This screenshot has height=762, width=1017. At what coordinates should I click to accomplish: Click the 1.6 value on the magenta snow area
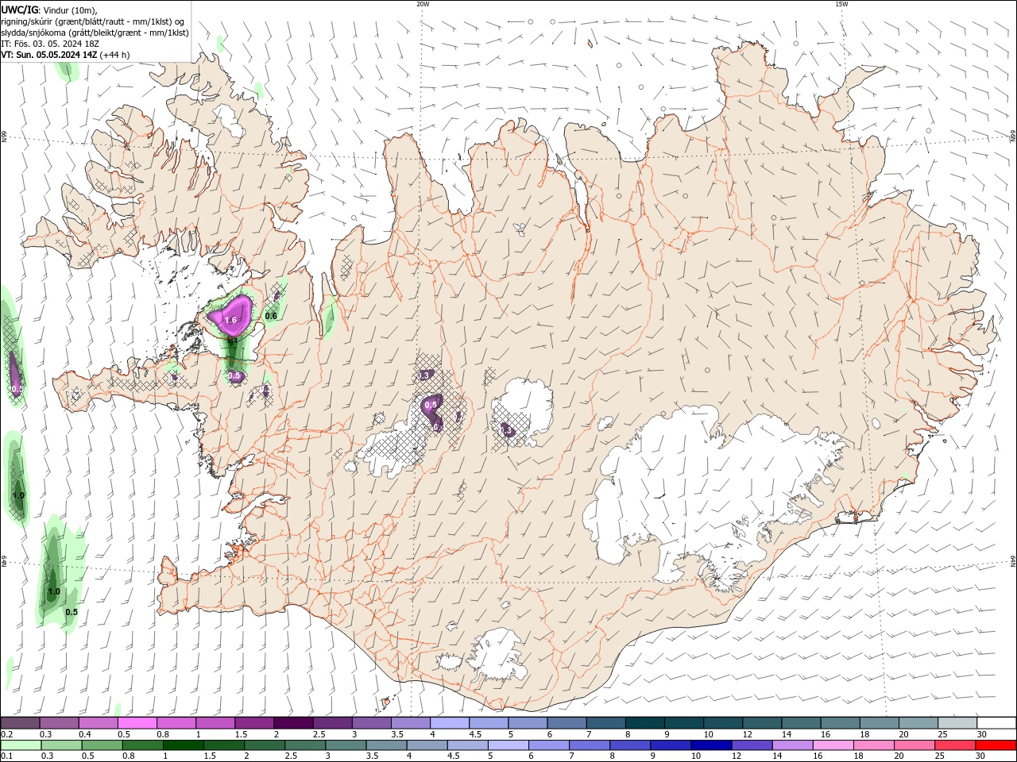coord(231,320)
